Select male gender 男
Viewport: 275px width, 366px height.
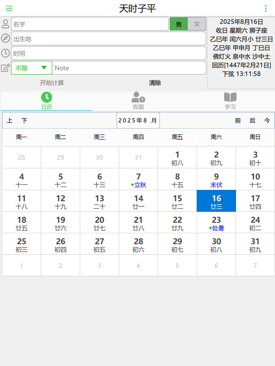179,24
